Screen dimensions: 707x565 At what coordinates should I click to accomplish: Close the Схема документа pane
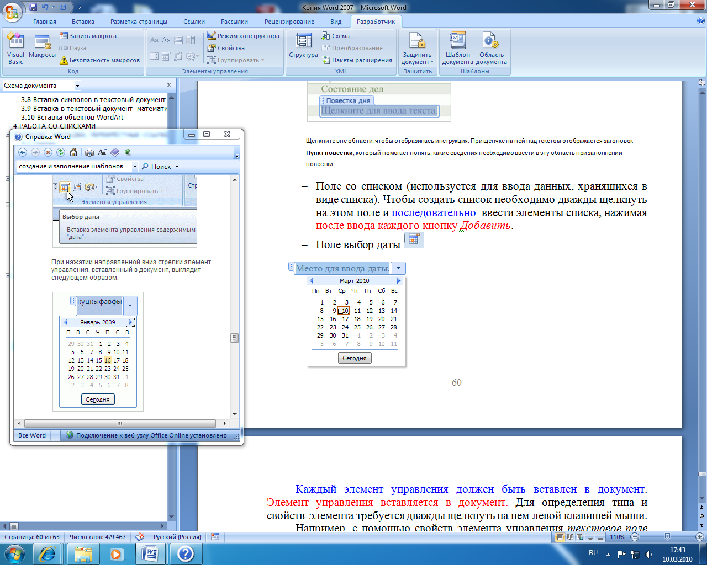coord(170,85)
